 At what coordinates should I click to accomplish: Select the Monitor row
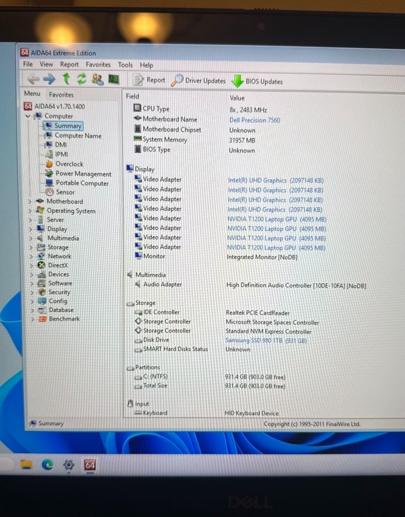click(x=216, y=256)
